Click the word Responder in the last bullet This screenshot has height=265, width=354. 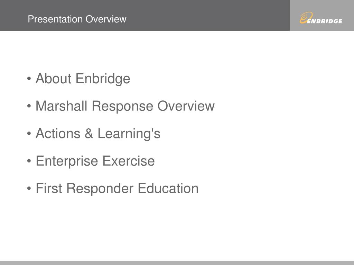point(100,188)
